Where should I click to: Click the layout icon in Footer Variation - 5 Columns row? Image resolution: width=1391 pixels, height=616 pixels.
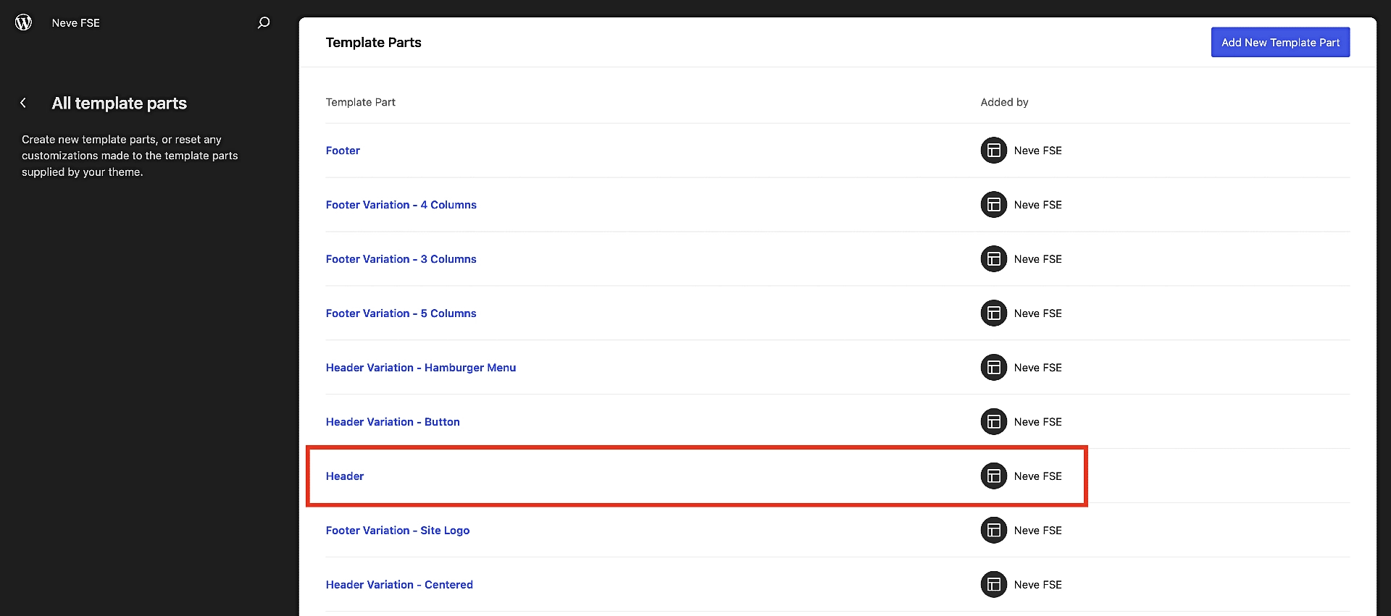[993, 313]
